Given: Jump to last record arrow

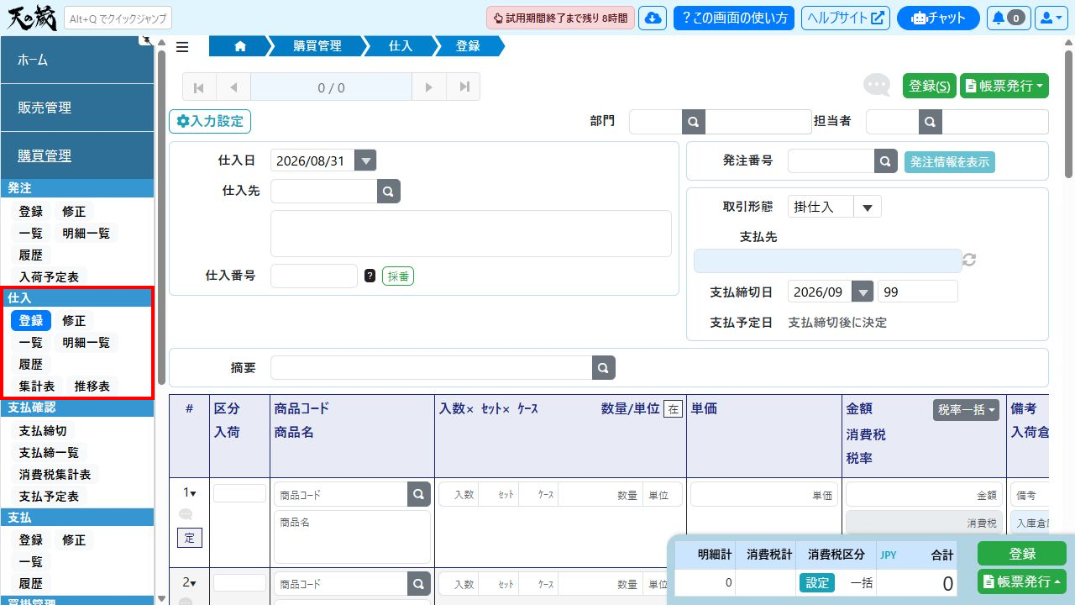Looking at the screenshot, I should click(x=464, y=87).
